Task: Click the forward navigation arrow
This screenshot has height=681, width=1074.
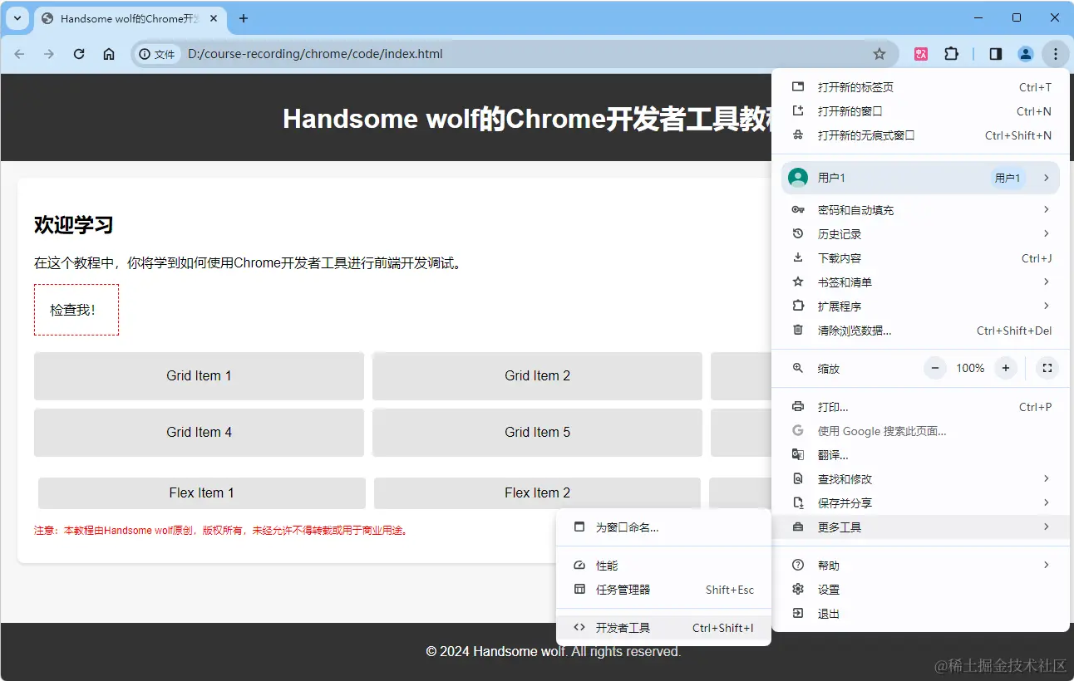Action: pos(49,54)
